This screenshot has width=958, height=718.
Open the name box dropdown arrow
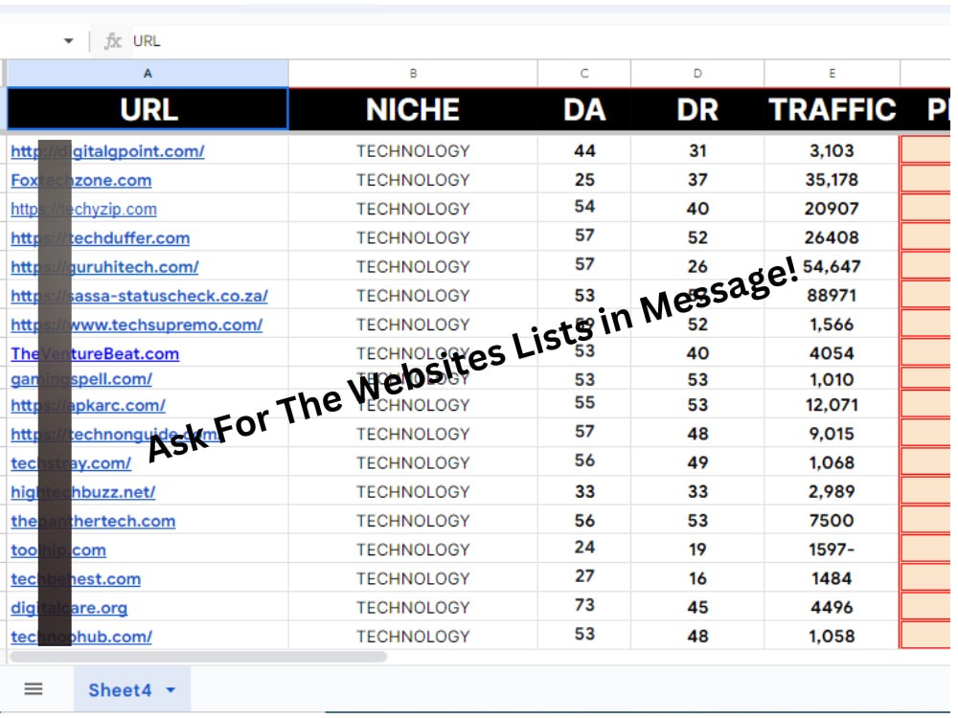pyautogui.click(x=68, y=41)
